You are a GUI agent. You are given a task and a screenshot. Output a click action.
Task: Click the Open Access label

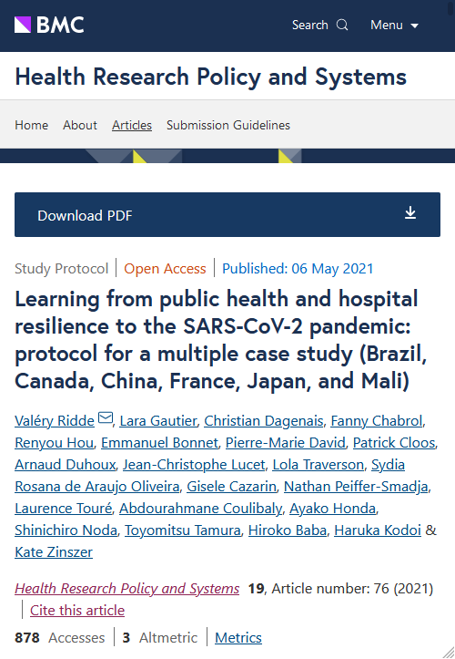165,269
